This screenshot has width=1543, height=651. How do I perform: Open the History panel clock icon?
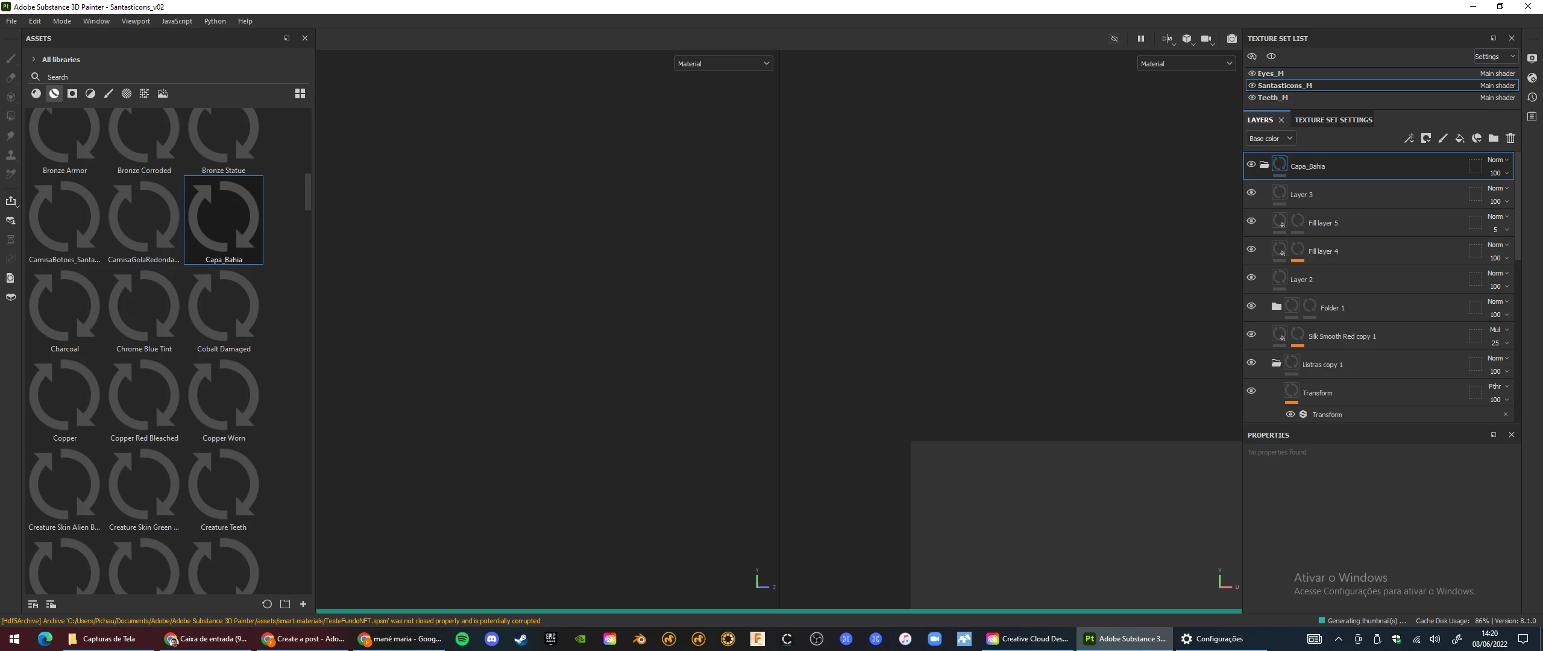[1532, 98]
